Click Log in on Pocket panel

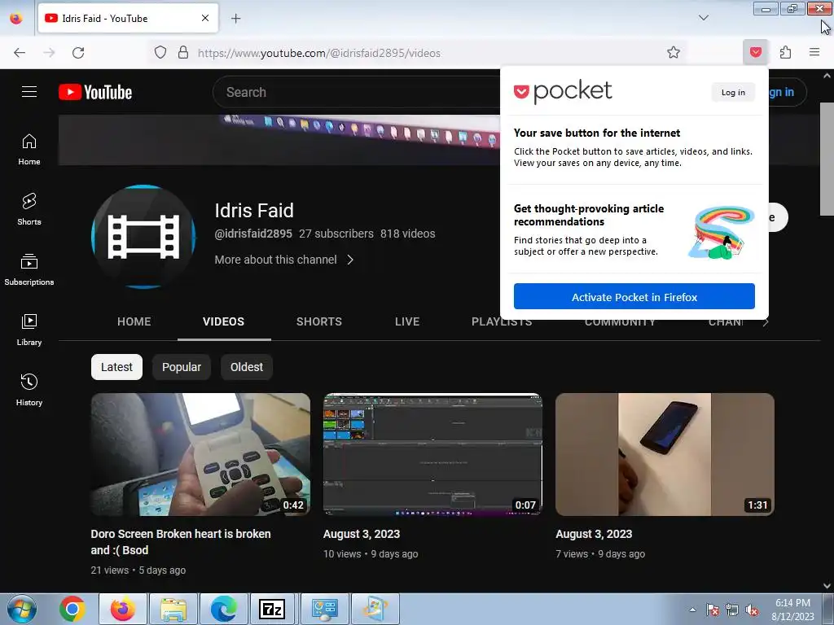tap(733, 93)
